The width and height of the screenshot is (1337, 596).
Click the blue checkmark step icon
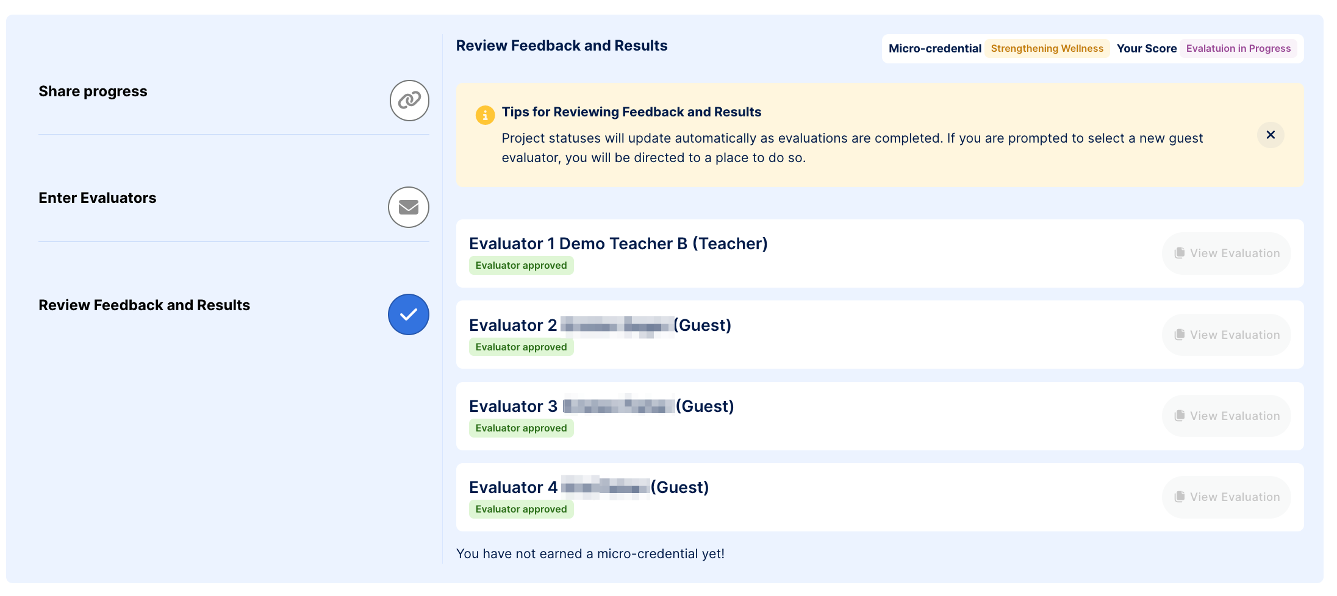click(409, 314)
